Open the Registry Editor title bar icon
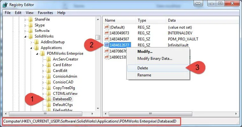The width and height of the screenshot is (242, 127). tap(5, 5)
